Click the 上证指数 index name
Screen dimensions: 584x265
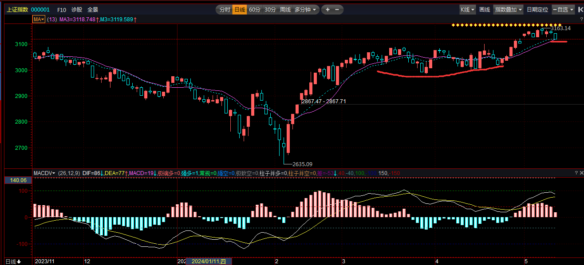coord(17,9)
